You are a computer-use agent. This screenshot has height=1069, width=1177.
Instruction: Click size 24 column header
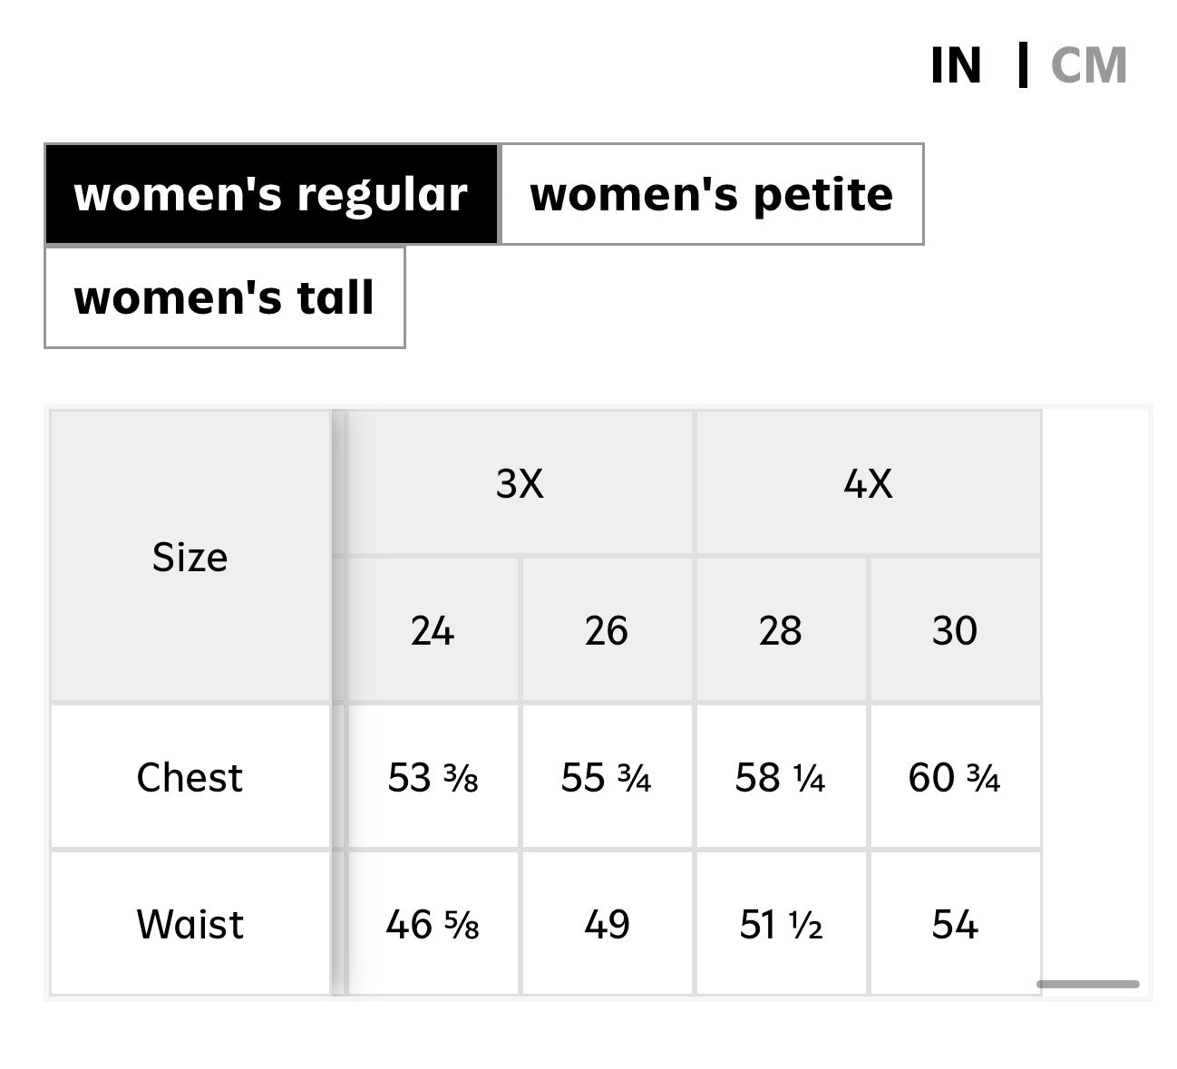pos(433,630)
